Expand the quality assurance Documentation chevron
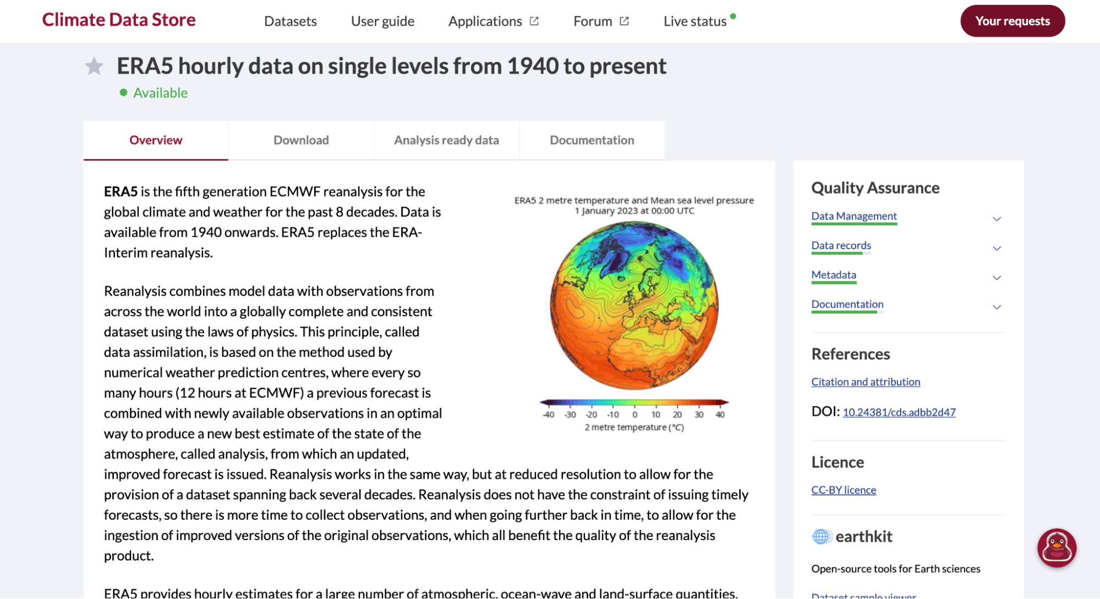1100x599 pixels. (997, 307)
